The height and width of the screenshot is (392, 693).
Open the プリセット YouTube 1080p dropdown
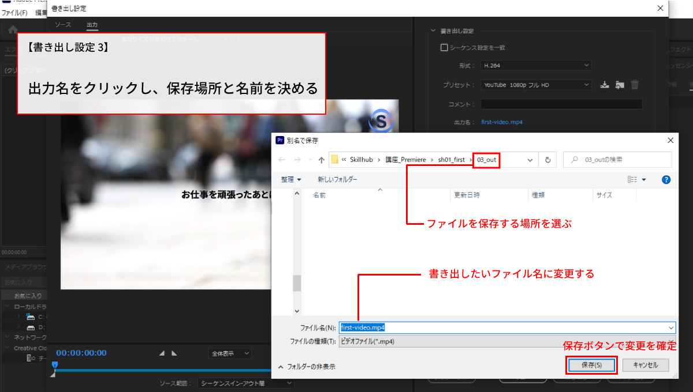click(x=536, y=85)
